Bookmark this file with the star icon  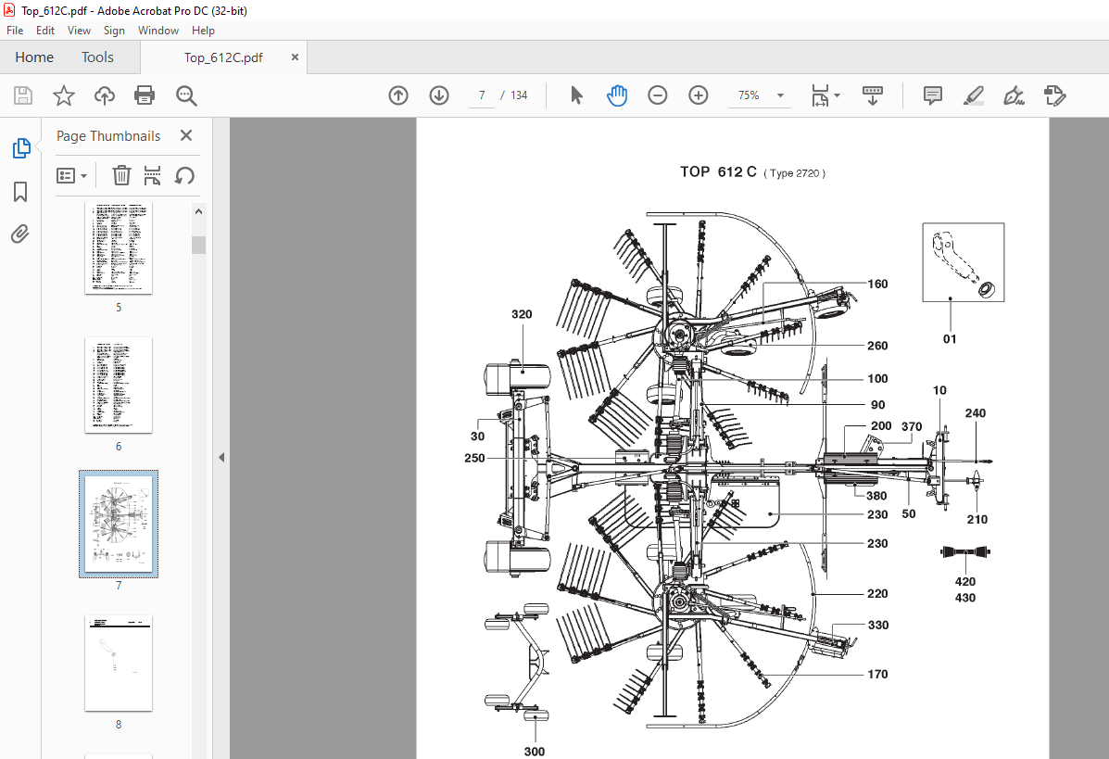pos(64,95)
